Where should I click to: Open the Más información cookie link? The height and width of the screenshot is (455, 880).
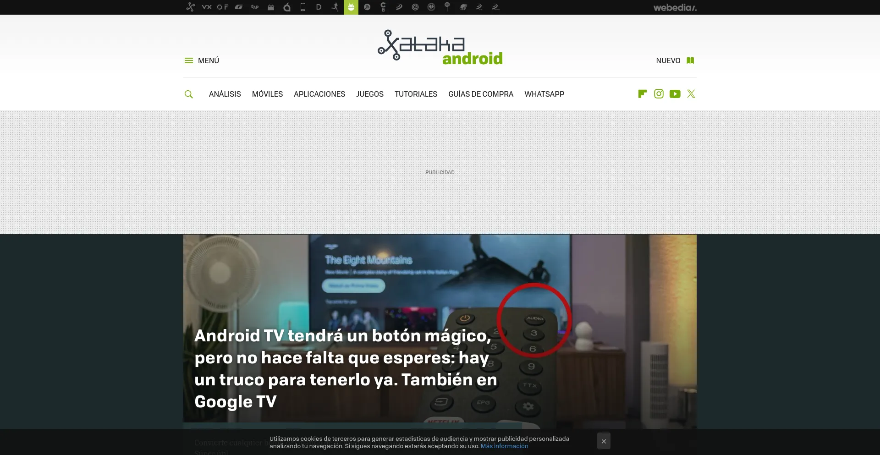[504, 446]
